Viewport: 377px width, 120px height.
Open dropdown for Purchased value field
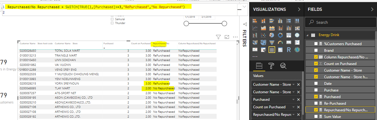coord(294,100)
